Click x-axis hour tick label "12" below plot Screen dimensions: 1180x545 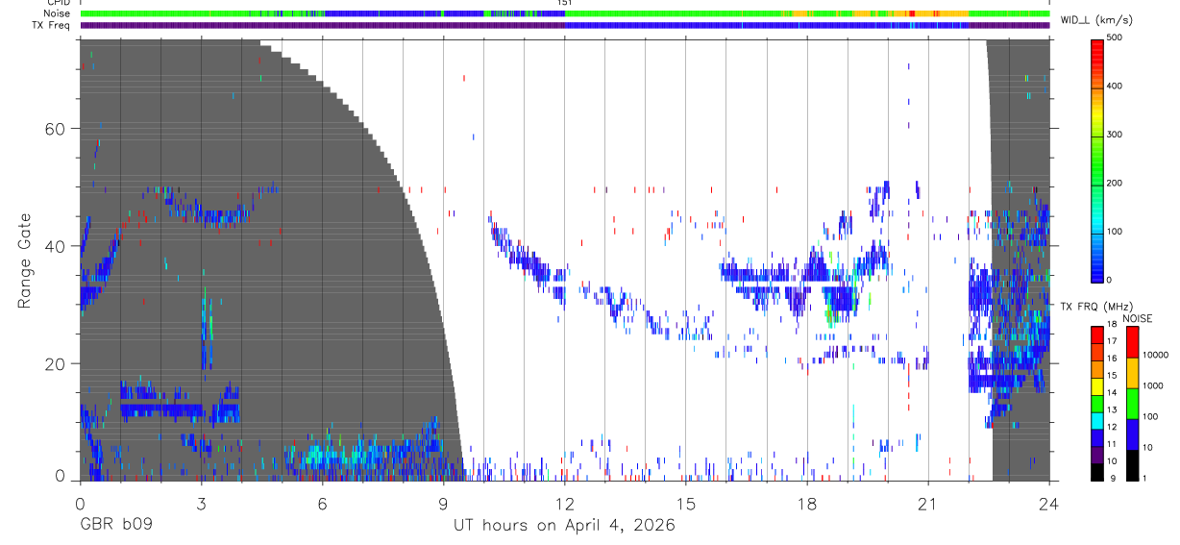[x=564, y=503]
